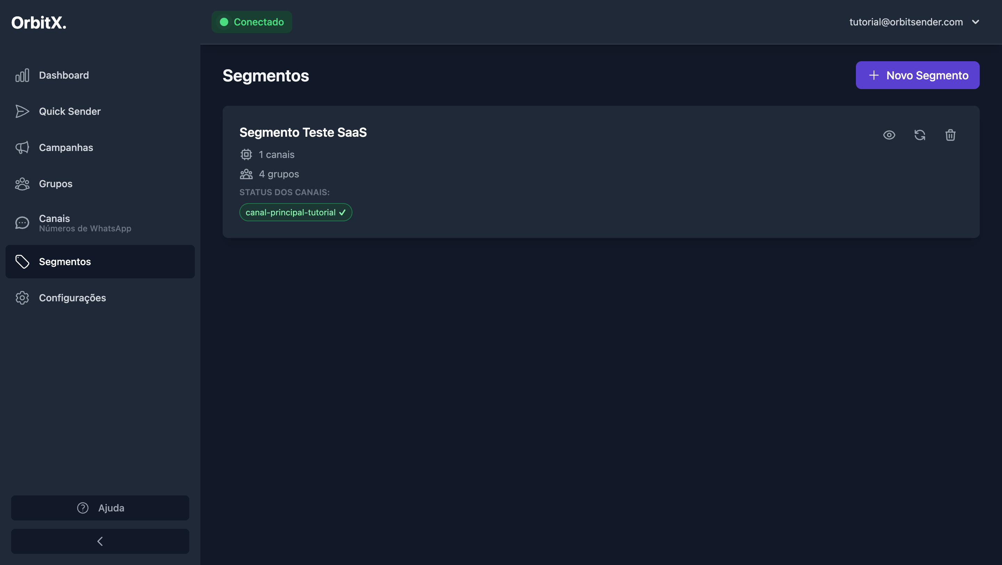Open Configurações settings gear
The height and width of the screenshot is (565, 1002).
22,298
